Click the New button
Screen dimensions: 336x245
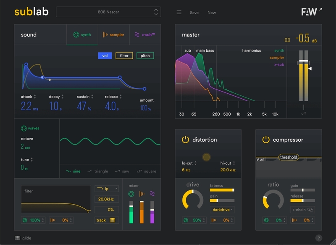coord(212,13)
